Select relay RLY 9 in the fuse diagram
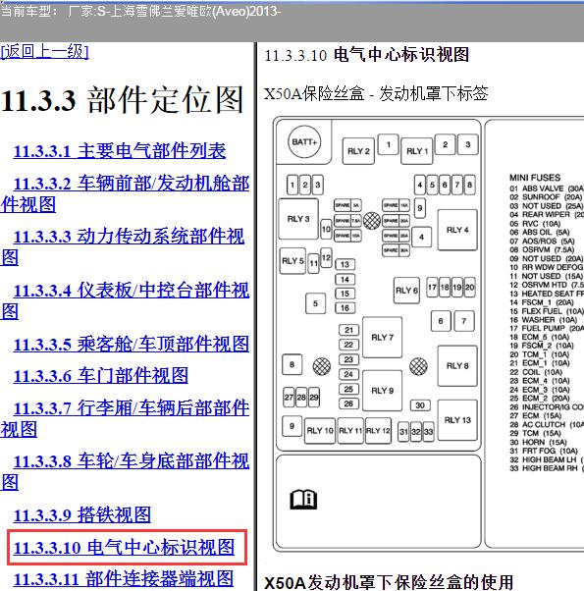 click(382, 391)
